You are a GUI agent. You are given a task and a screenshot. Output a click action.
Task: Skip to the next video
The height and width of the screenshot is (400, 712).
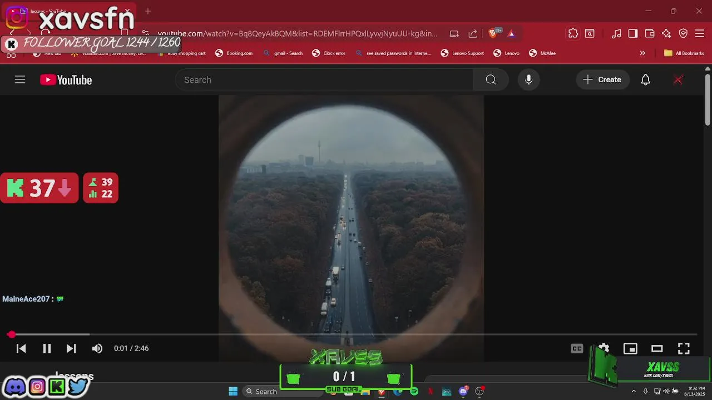(71, 348)
